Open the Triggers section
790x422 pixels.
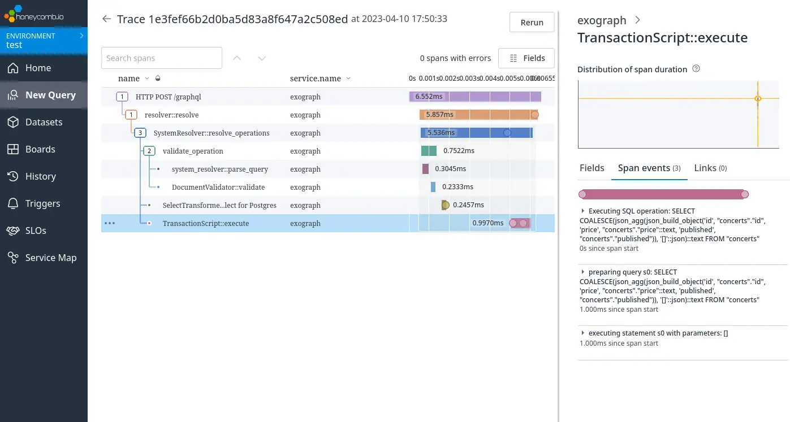(x=44, y=203)
